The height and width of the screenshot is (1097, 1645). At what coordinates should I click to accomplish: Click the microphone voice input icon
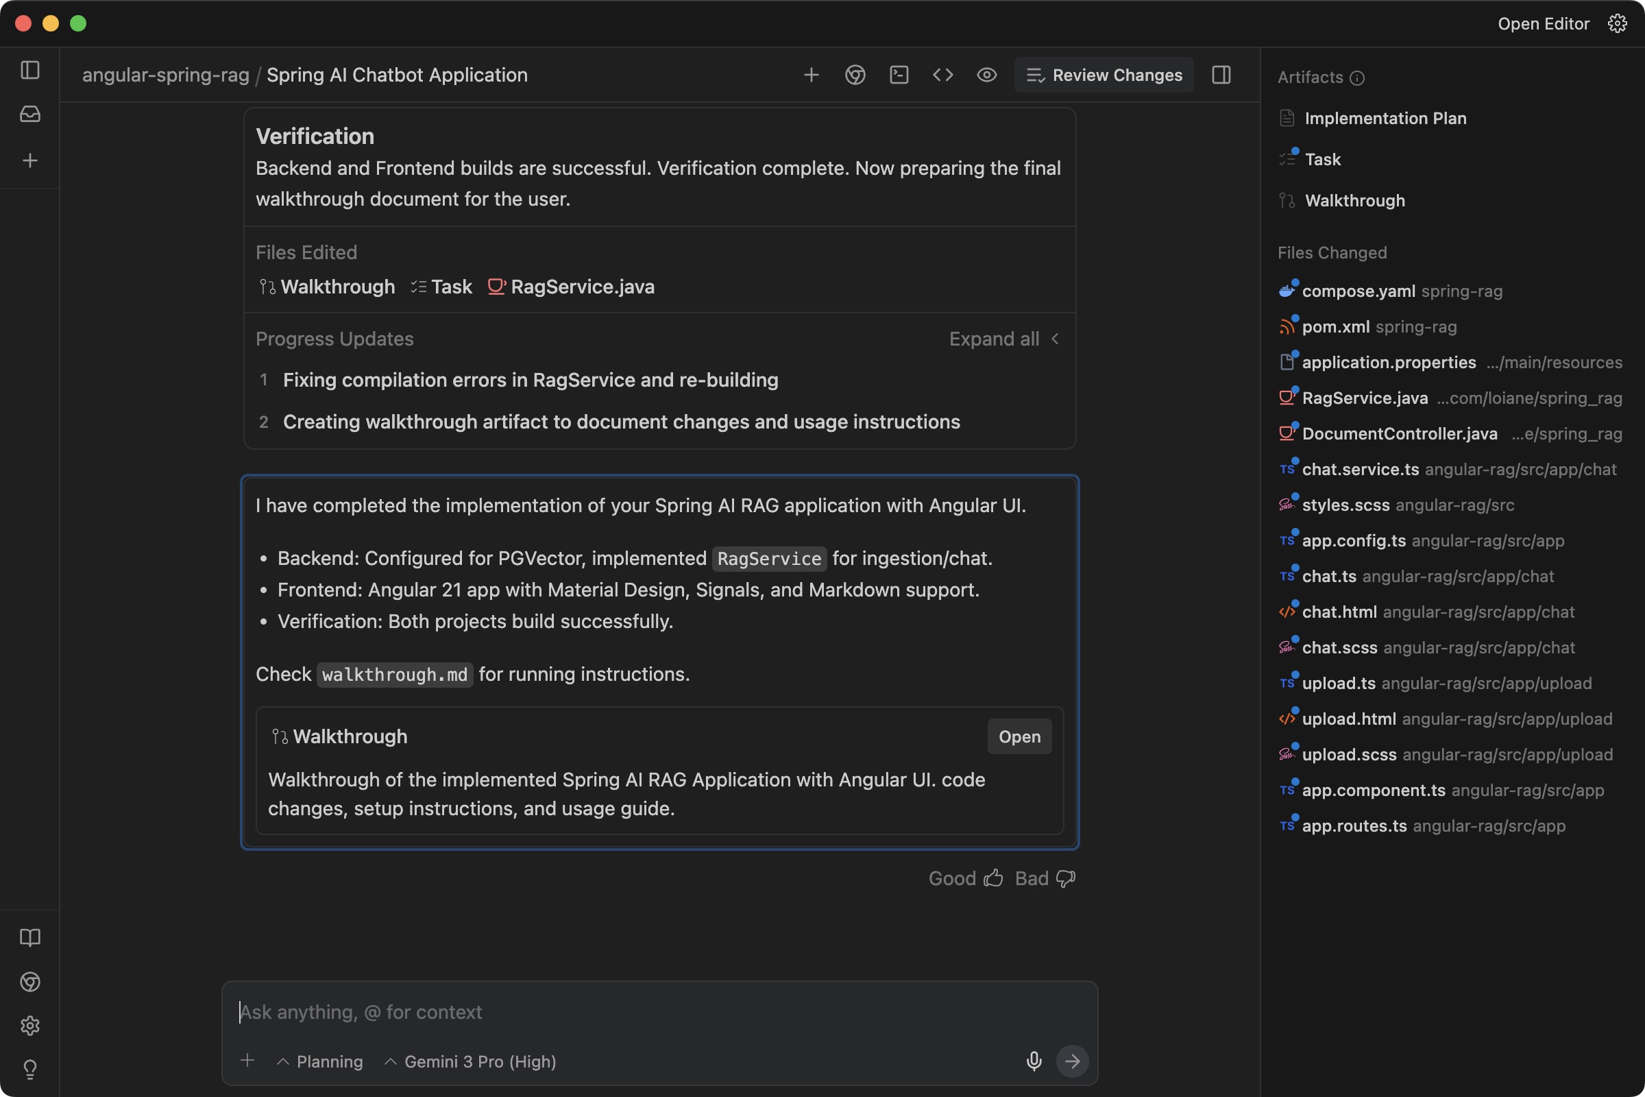pos(1034,1061)
